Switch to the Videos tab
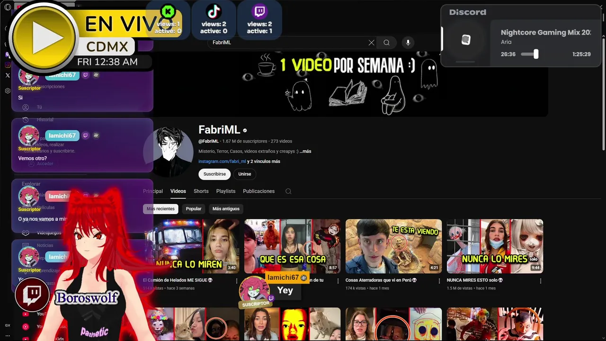 tap(178, 191)
